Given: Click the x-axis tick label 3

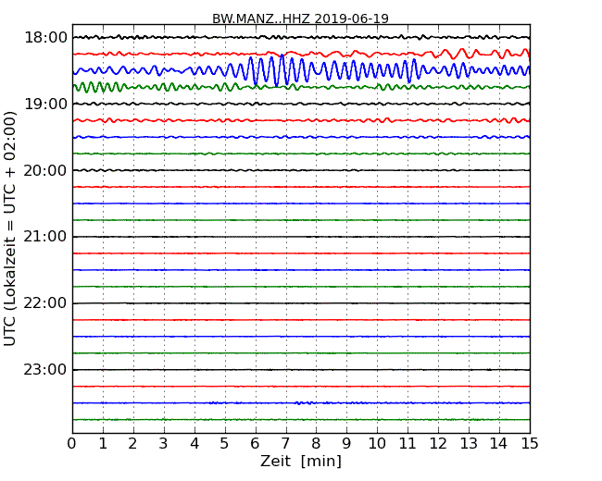Looking at the screenshot, I should pos(164,444).
